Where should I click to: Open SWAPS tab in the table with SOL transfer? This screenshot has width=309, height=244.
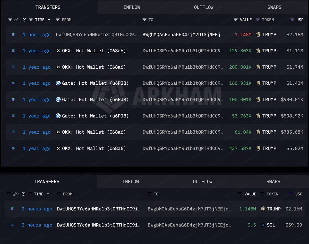(273, 182)
